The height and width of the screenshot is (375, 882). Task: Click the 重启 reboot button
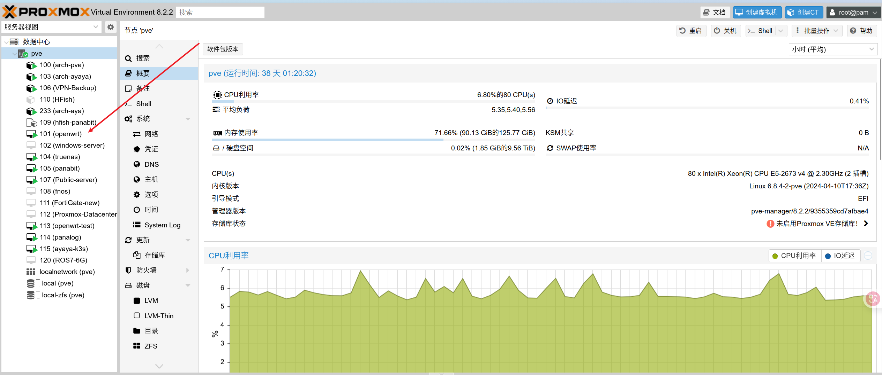[691, 31]
